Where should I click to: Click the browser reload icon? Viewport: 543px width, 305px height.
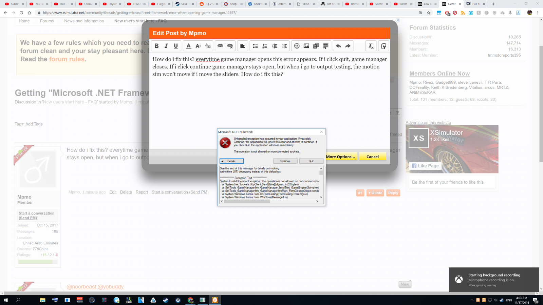tap(21, 13)
